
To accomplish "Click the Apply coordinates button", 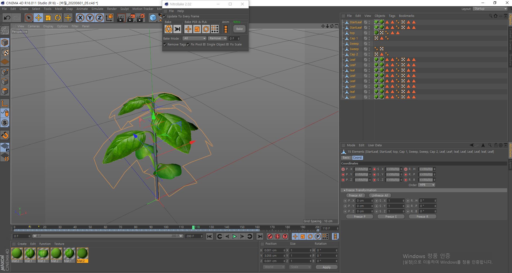I will 327,267.
